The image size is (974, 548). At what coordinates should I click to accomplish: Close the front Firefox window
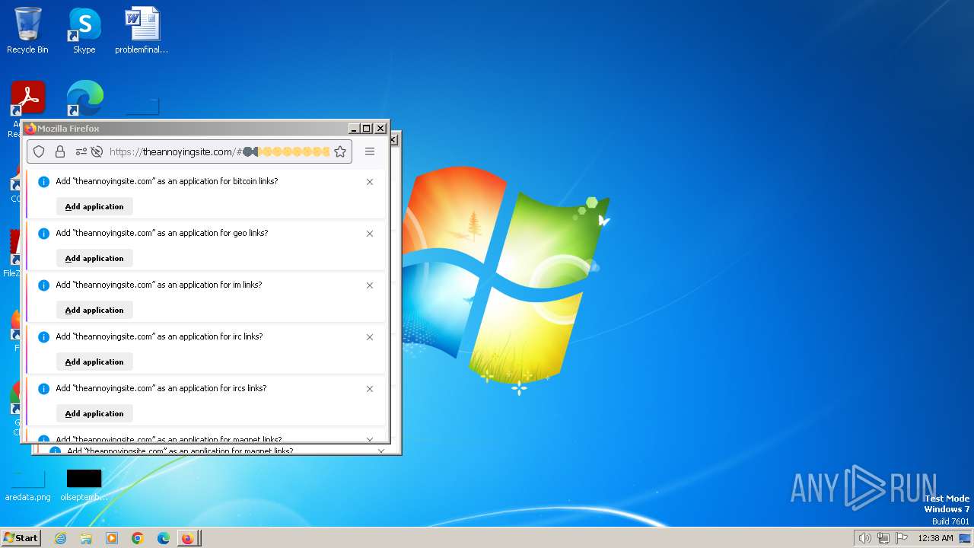pos(380,129)
